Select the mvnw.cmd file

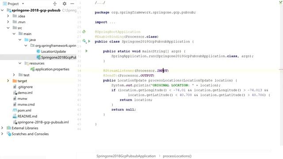coord(26,105)
